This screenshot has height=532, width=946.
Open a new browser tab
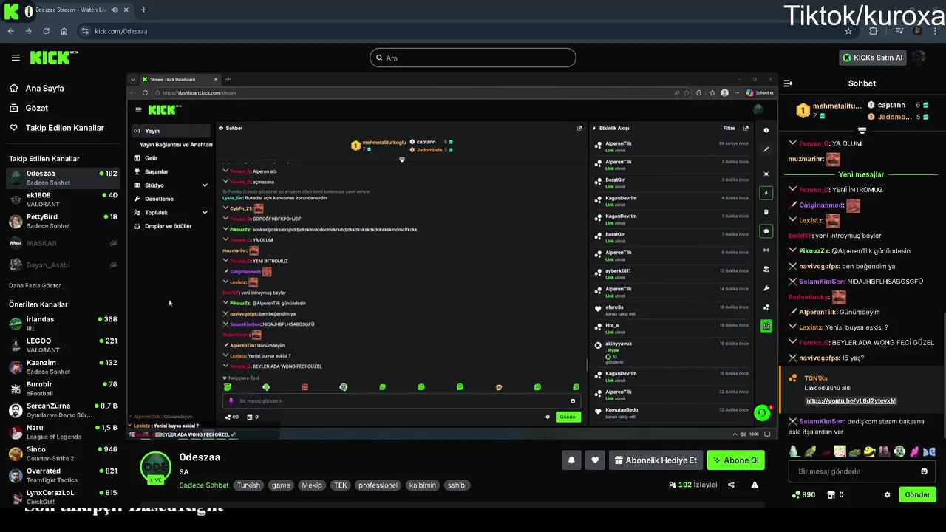click(x=143, y=10)
